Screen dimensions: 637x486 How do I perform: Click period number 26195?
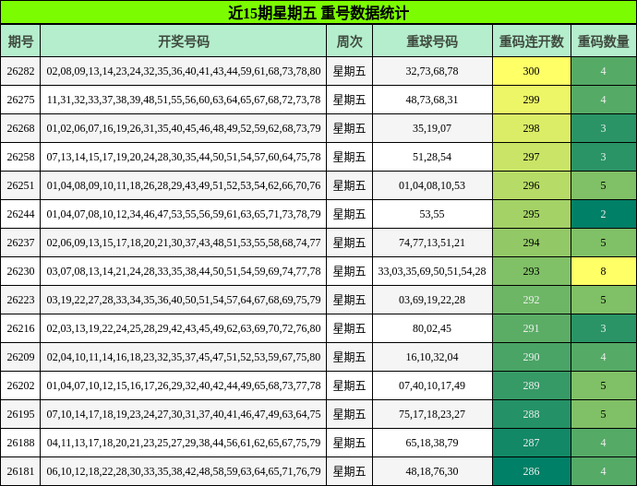click(20, 414)
